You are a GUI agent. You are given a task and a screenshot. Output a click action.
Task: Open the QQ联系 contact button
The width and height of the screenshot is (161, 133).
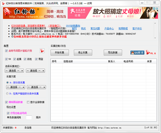(137, 53)
